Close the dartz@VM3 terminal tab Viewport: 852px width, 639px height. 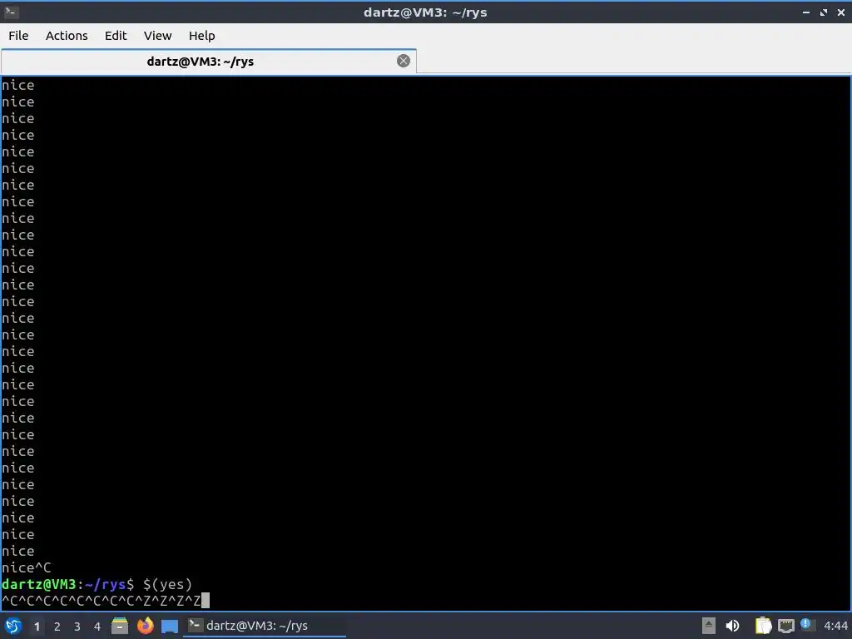[404, 61]
